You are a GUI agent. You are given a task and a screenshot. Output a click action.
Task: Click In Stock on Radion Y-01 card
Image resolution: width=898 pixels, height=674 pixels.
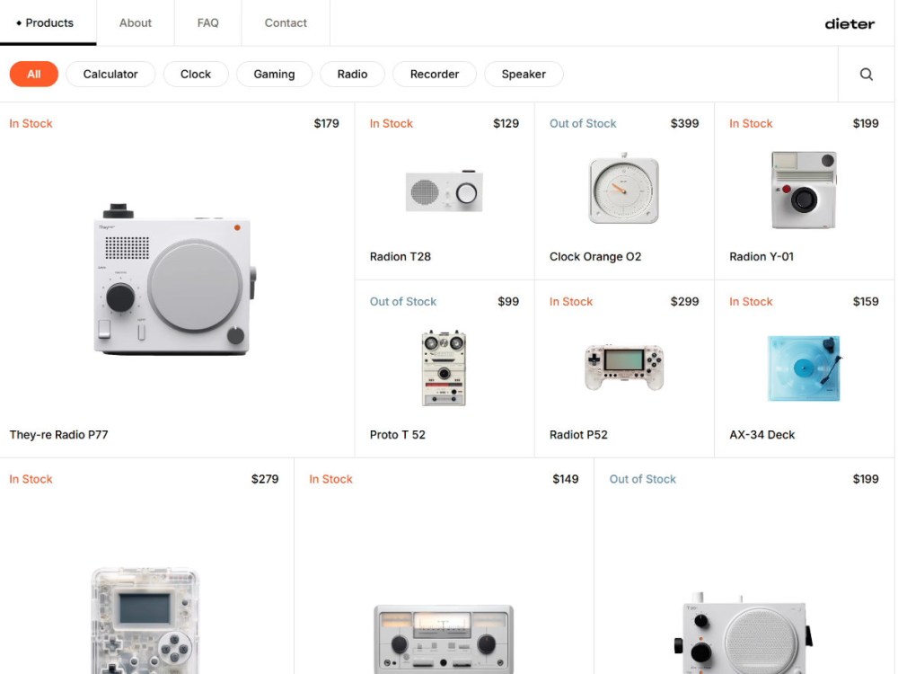point(751,123)
